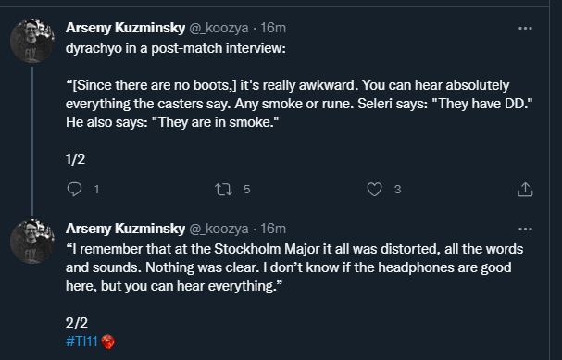Like the first tweet via heart icon
562x360 pixels.
pyautogui.click(x=375, y=190)
